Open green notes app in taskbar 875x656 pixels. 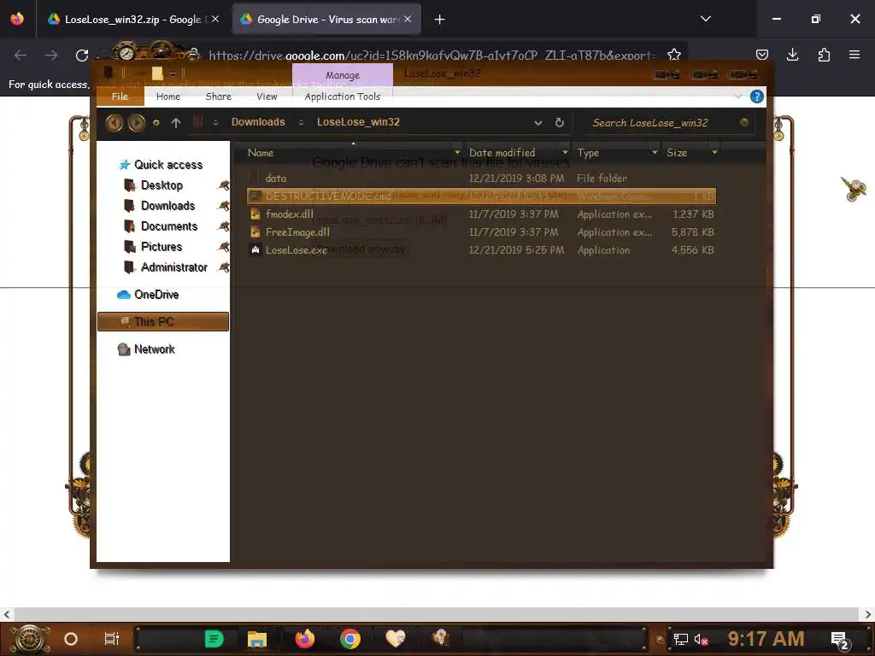pyautogui.click(x=214, y=639)
